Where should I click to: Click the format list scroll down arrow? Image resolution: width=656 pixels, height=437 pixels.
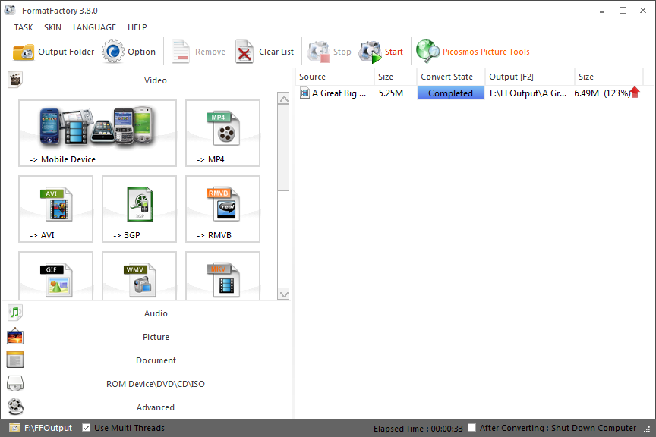tap(283, 294)
